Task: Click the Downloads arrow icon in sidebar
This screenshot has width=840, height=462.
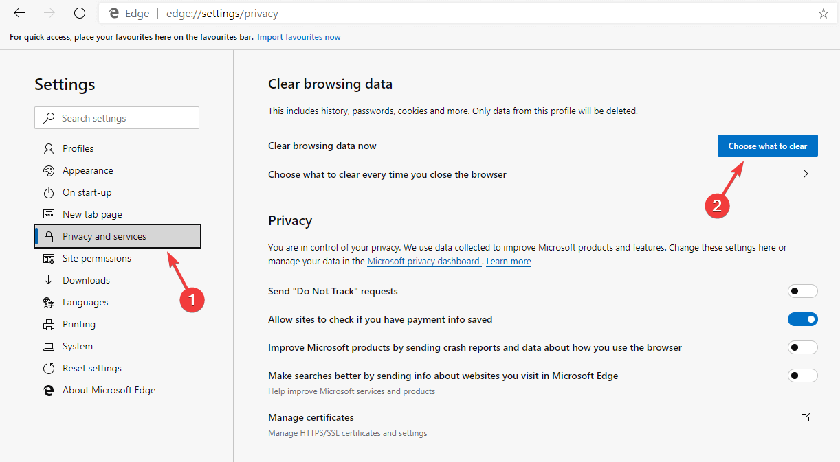Action: (49, 280)
